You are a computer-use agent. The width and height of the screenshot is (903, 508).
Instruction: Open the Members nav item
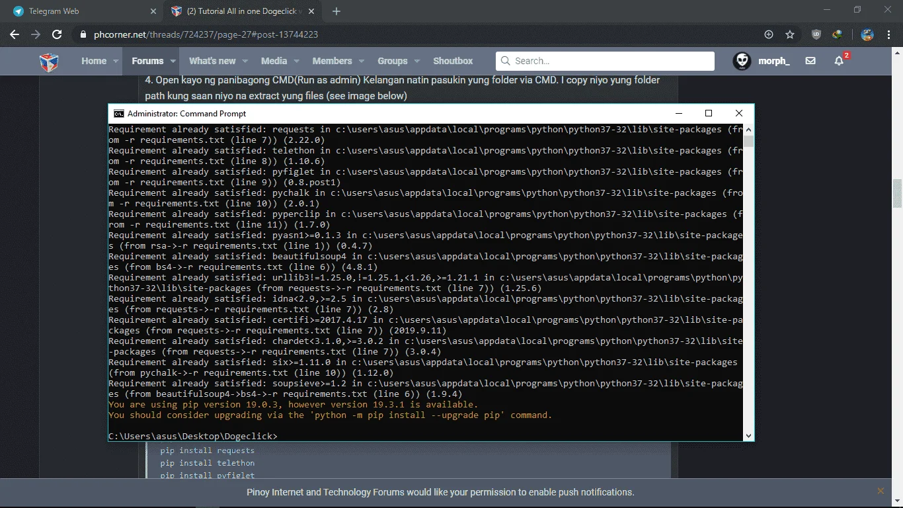[332, 61]
